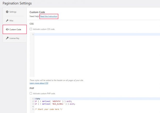Click the Custom Code brackets icon
160x113 pixels.
pyautogui.click(x=7, y=29)
